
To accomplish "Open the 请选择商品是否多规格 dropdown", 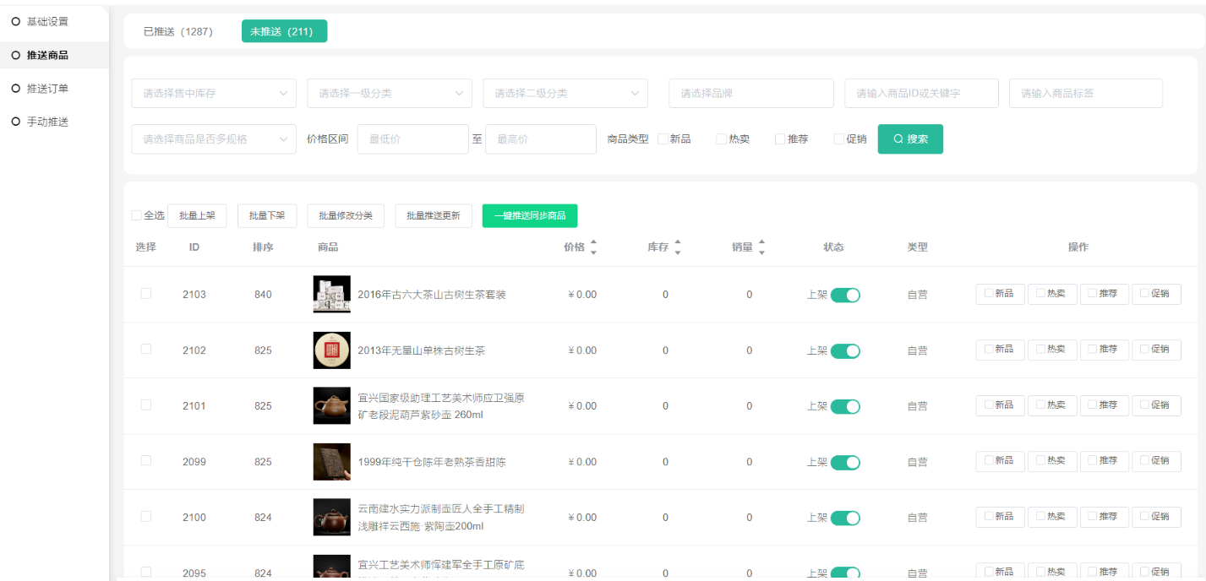I will (214, 139).
